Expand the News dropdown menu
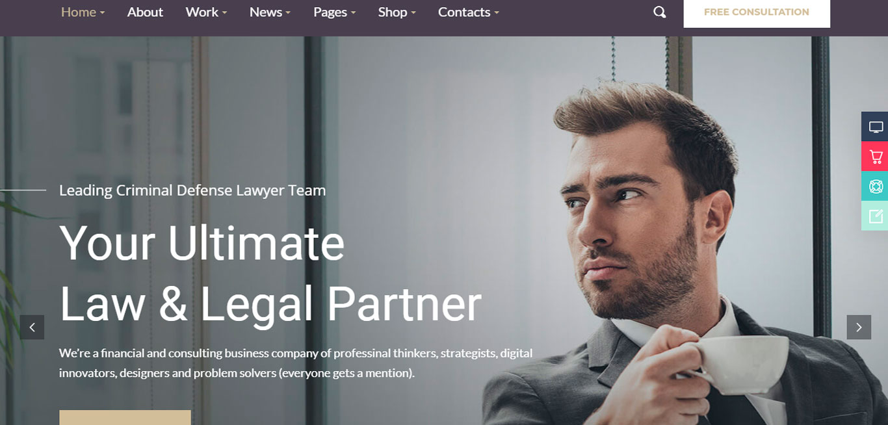The height and width of the screenshot is (425, 888). pos(270,12)
